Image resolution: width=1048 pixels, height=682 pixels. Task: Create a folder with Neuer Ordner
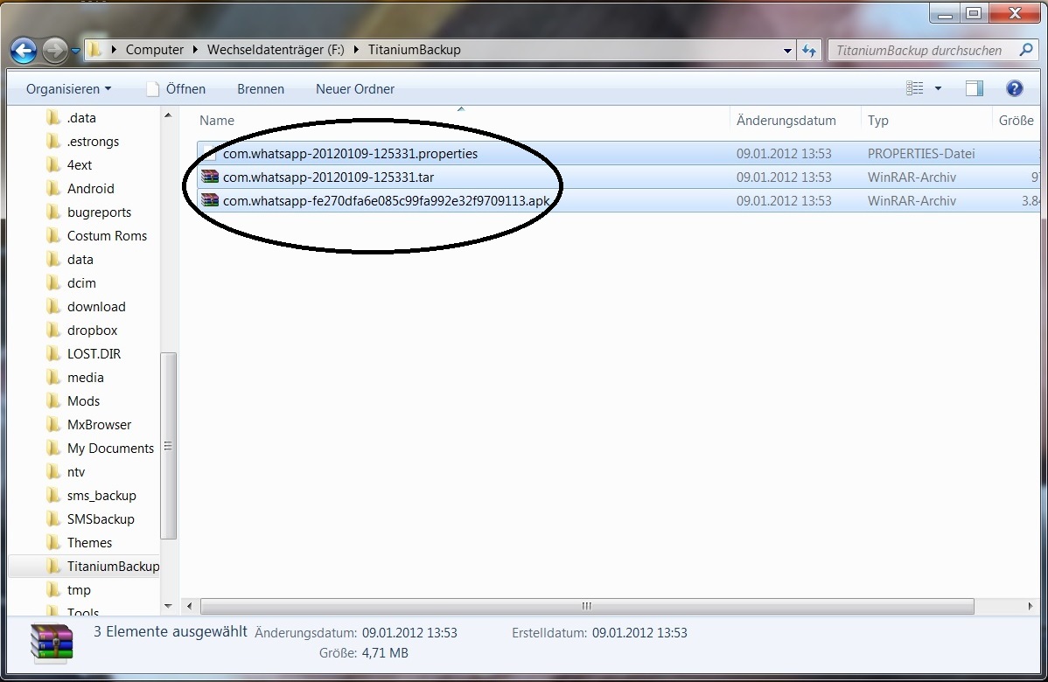[355, 89]
